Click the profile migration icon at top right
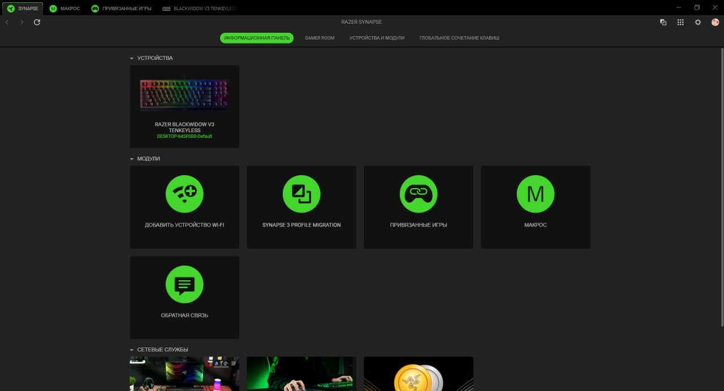724x391 pixels. click(663, 22)
